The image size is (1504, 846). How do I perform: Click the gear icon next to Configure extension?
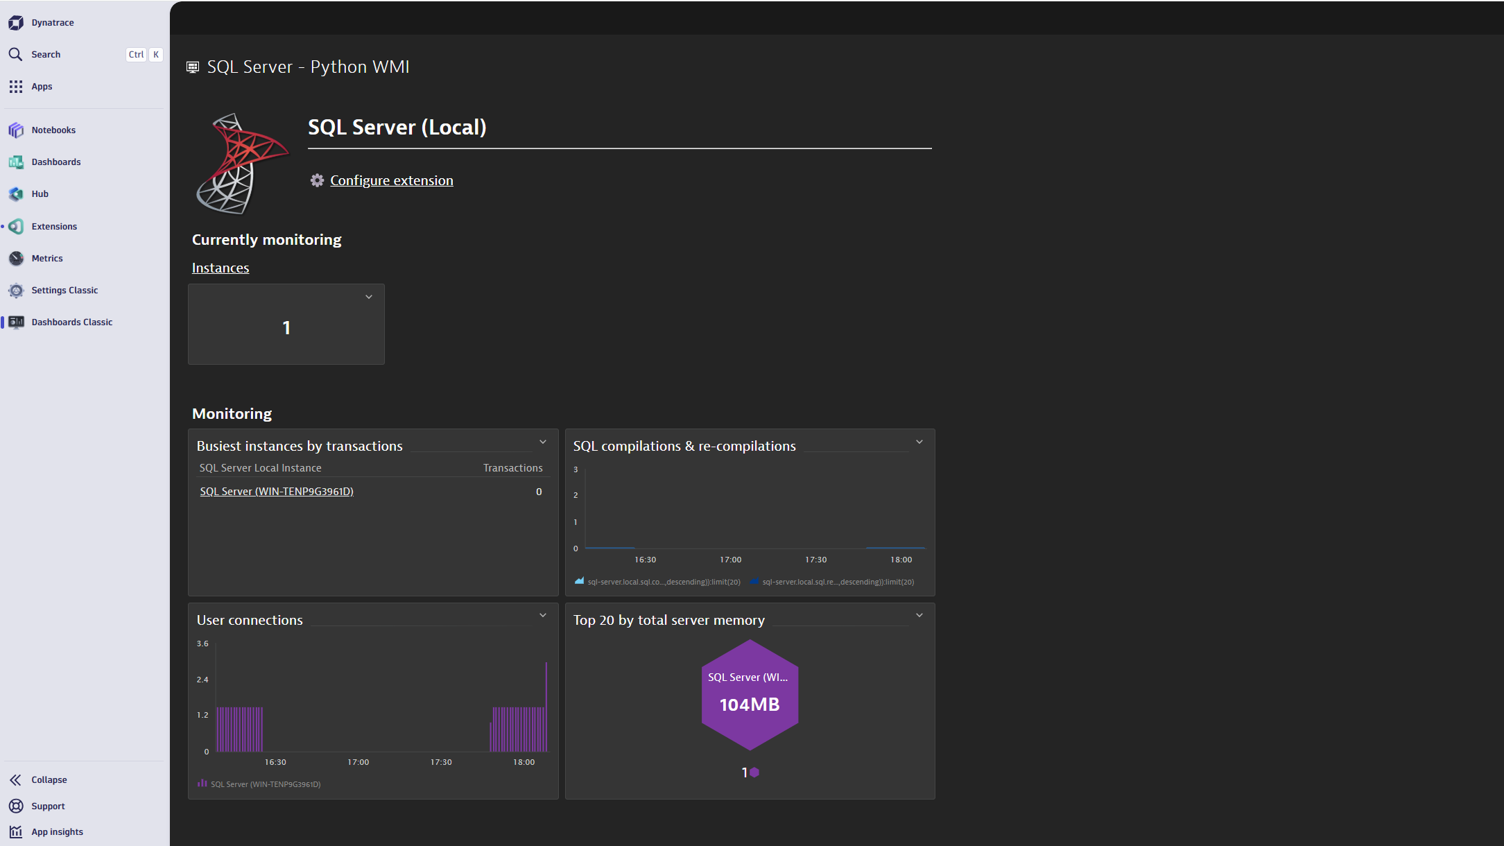317,180
